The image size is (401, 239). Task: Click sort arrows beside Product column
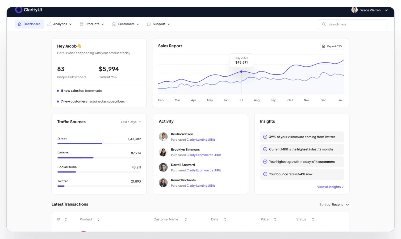[x=98, y=219]
